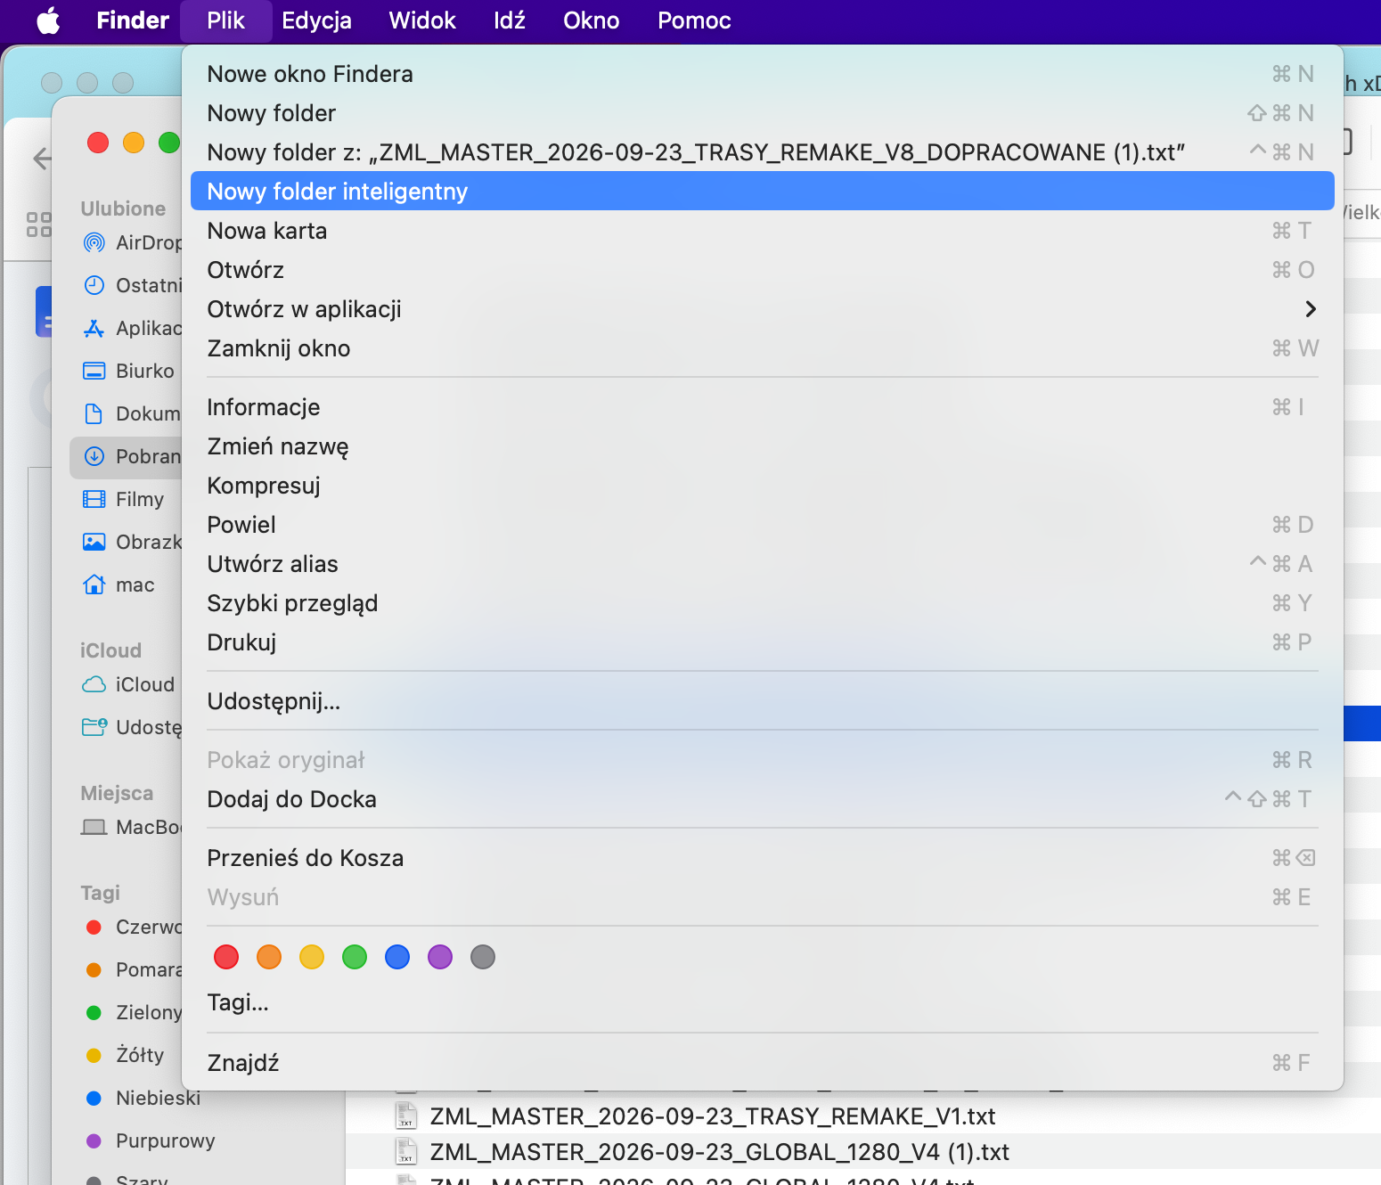Filter by the Żółty tag

click(126, 1055)
